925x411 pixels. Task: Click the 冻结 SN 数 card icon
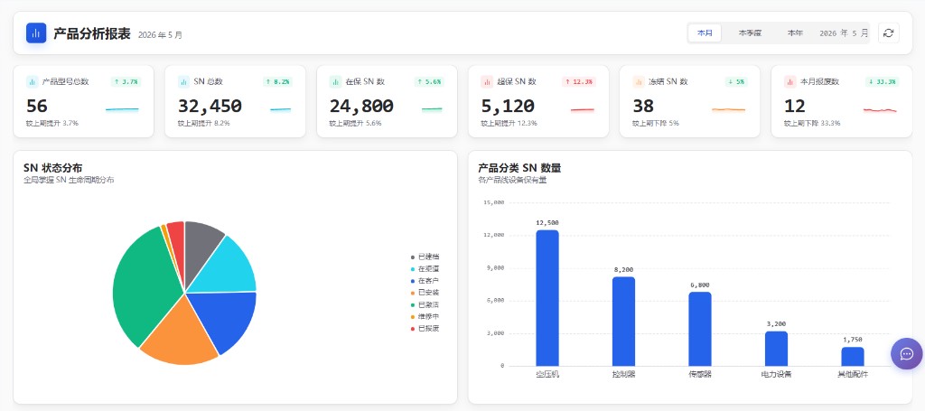click(639, 81)
